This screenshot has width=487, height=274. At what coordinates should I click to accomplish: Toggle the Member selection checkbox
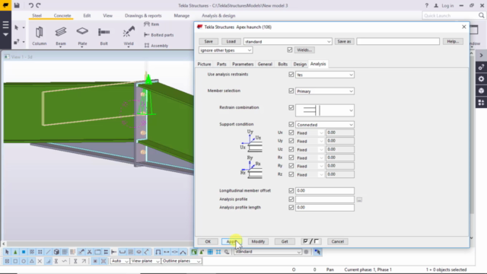[x=291, y=91]
